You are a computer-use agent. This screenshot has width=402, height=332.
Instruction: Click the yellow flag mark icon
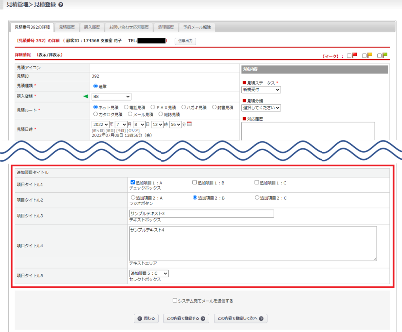370,55
